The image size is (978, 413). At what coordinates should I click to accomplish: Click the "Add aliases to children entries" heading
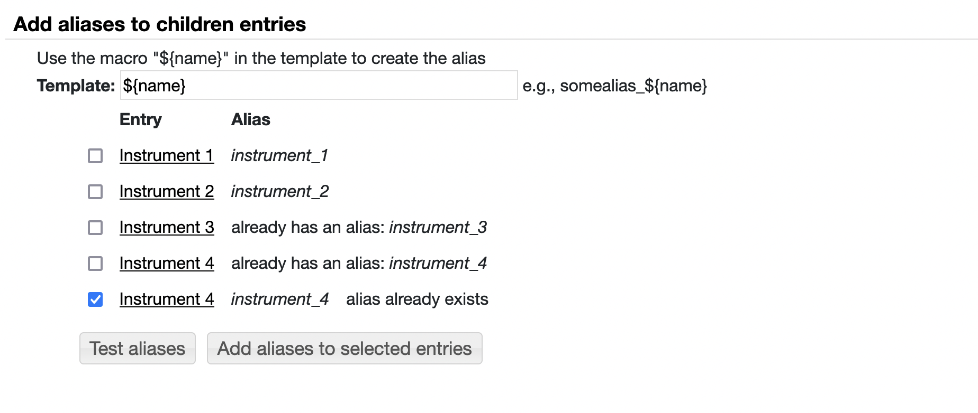159,24
